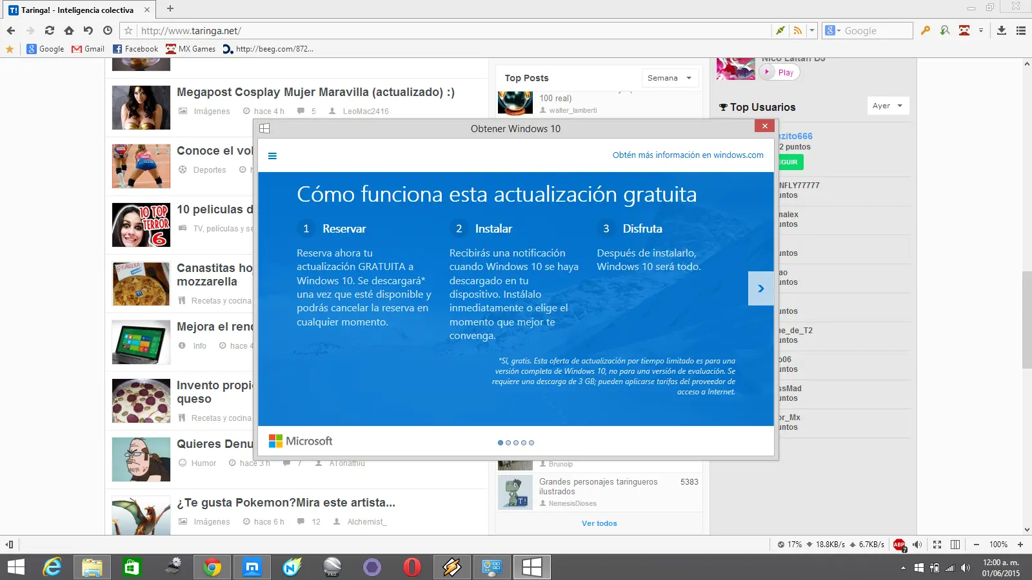This screenshot has height=580, width=1032.
Task: Open the Google bookmark
Action: pyautogui.click(x=45, y=49)
